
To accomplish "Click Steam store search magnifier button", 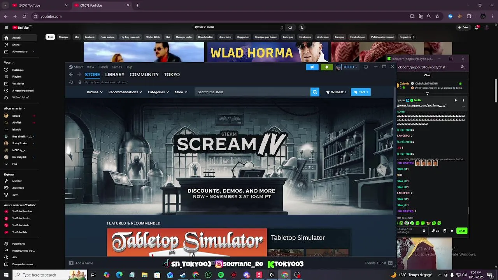I will click(x=315, y=92).
